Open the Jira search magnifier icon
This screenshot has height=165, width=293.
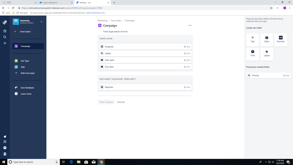[5, 37]
